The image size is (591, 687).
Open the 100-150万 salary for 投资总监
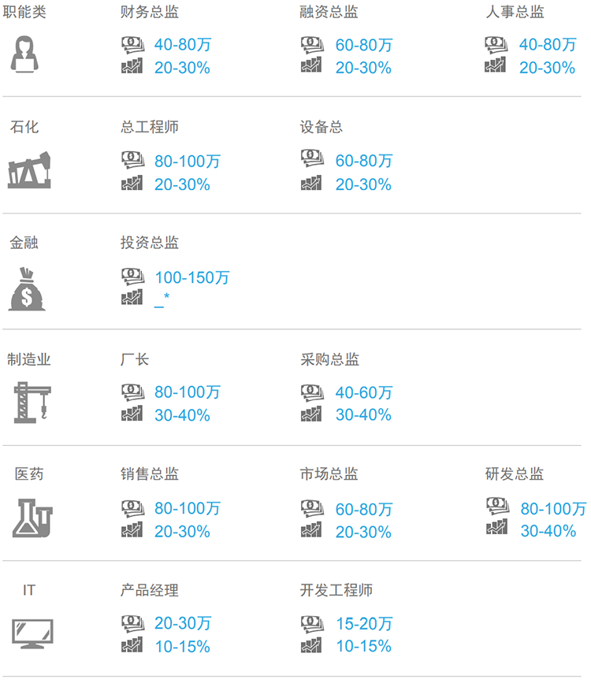(191, 278)
